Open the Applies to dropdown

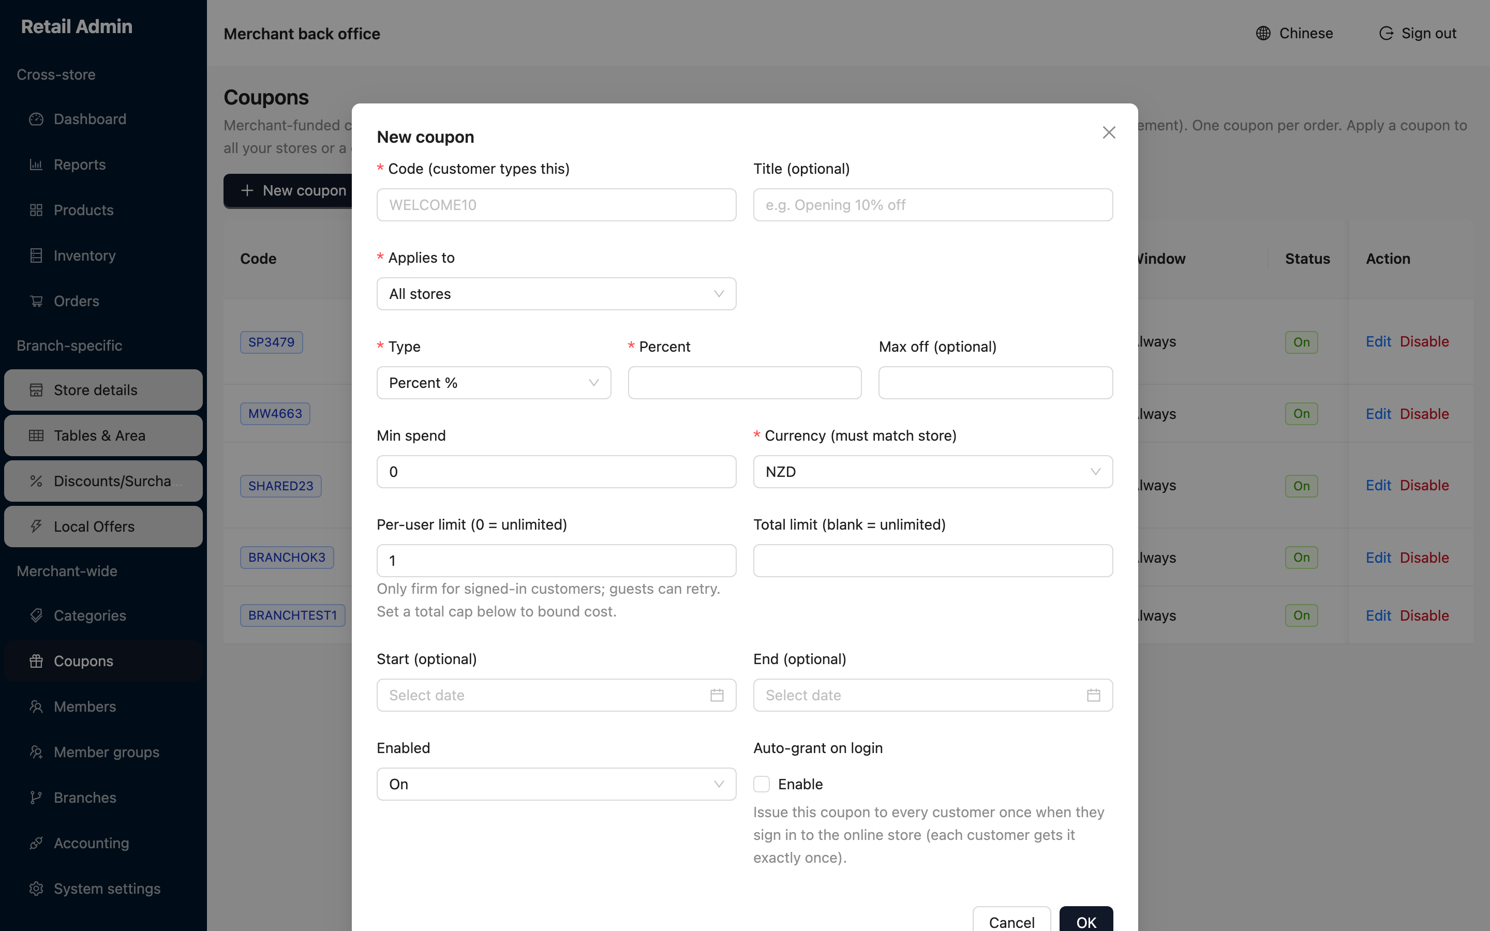point(556,294)
